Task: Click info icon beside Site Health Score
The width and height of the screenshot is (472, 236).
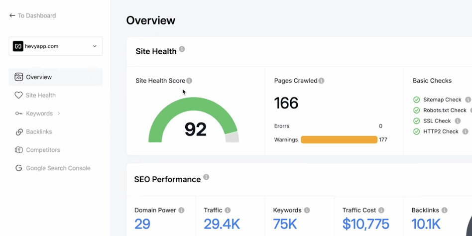Action: tap(189, 81)
